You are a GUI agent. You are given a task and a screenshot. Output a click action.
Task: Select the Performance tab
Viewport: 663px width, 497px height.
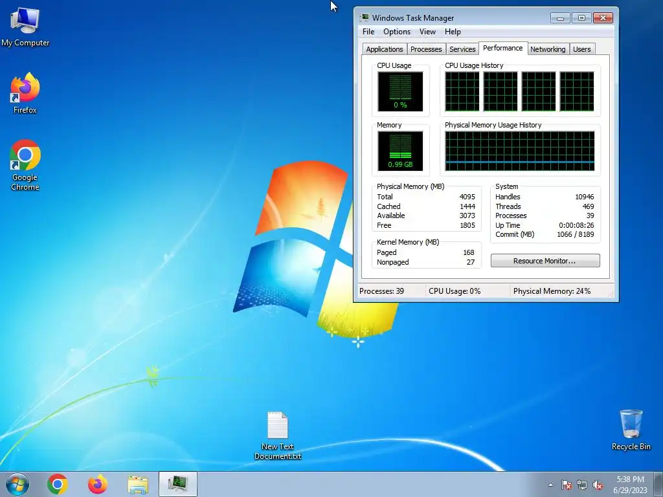tap(502, 48)
